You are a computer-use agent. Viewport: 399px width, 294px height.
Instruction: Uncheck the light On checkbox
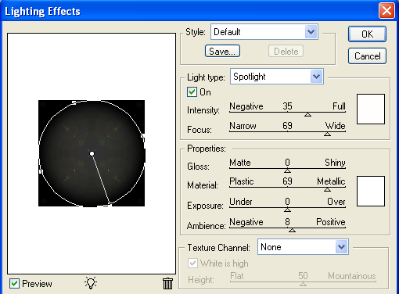[192, 92]
